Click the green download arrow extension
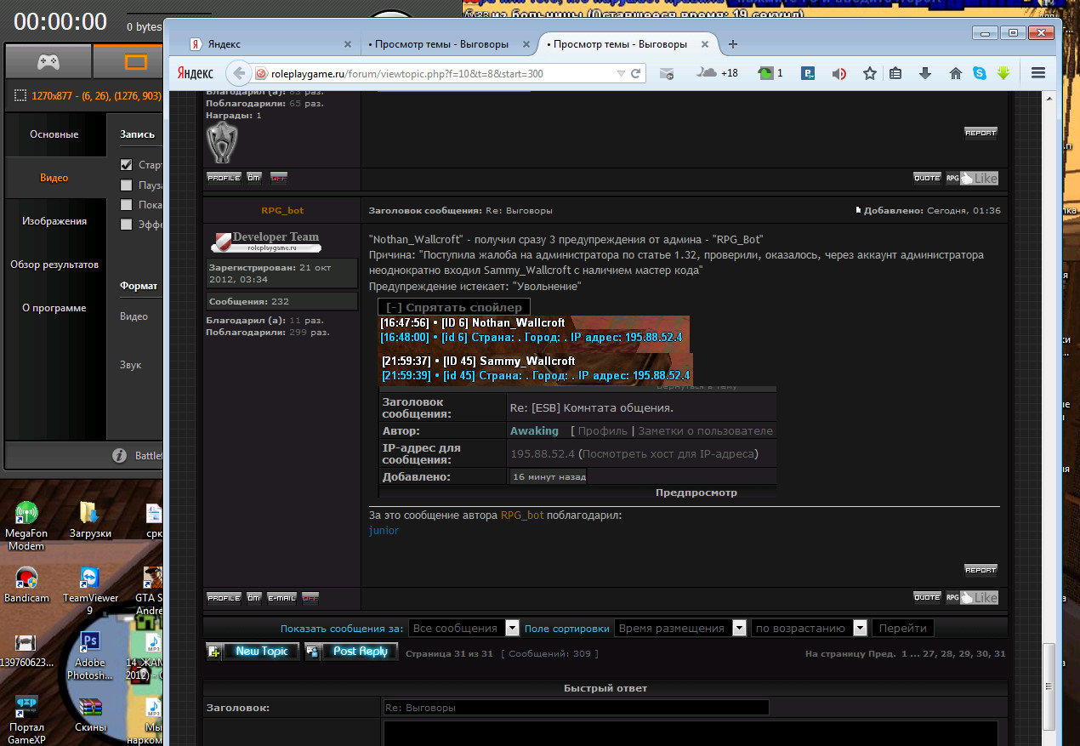 click(1003, 73)
